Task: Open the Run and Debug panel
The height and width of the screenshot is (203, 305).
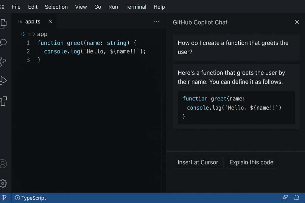Action: coord(3,81)
